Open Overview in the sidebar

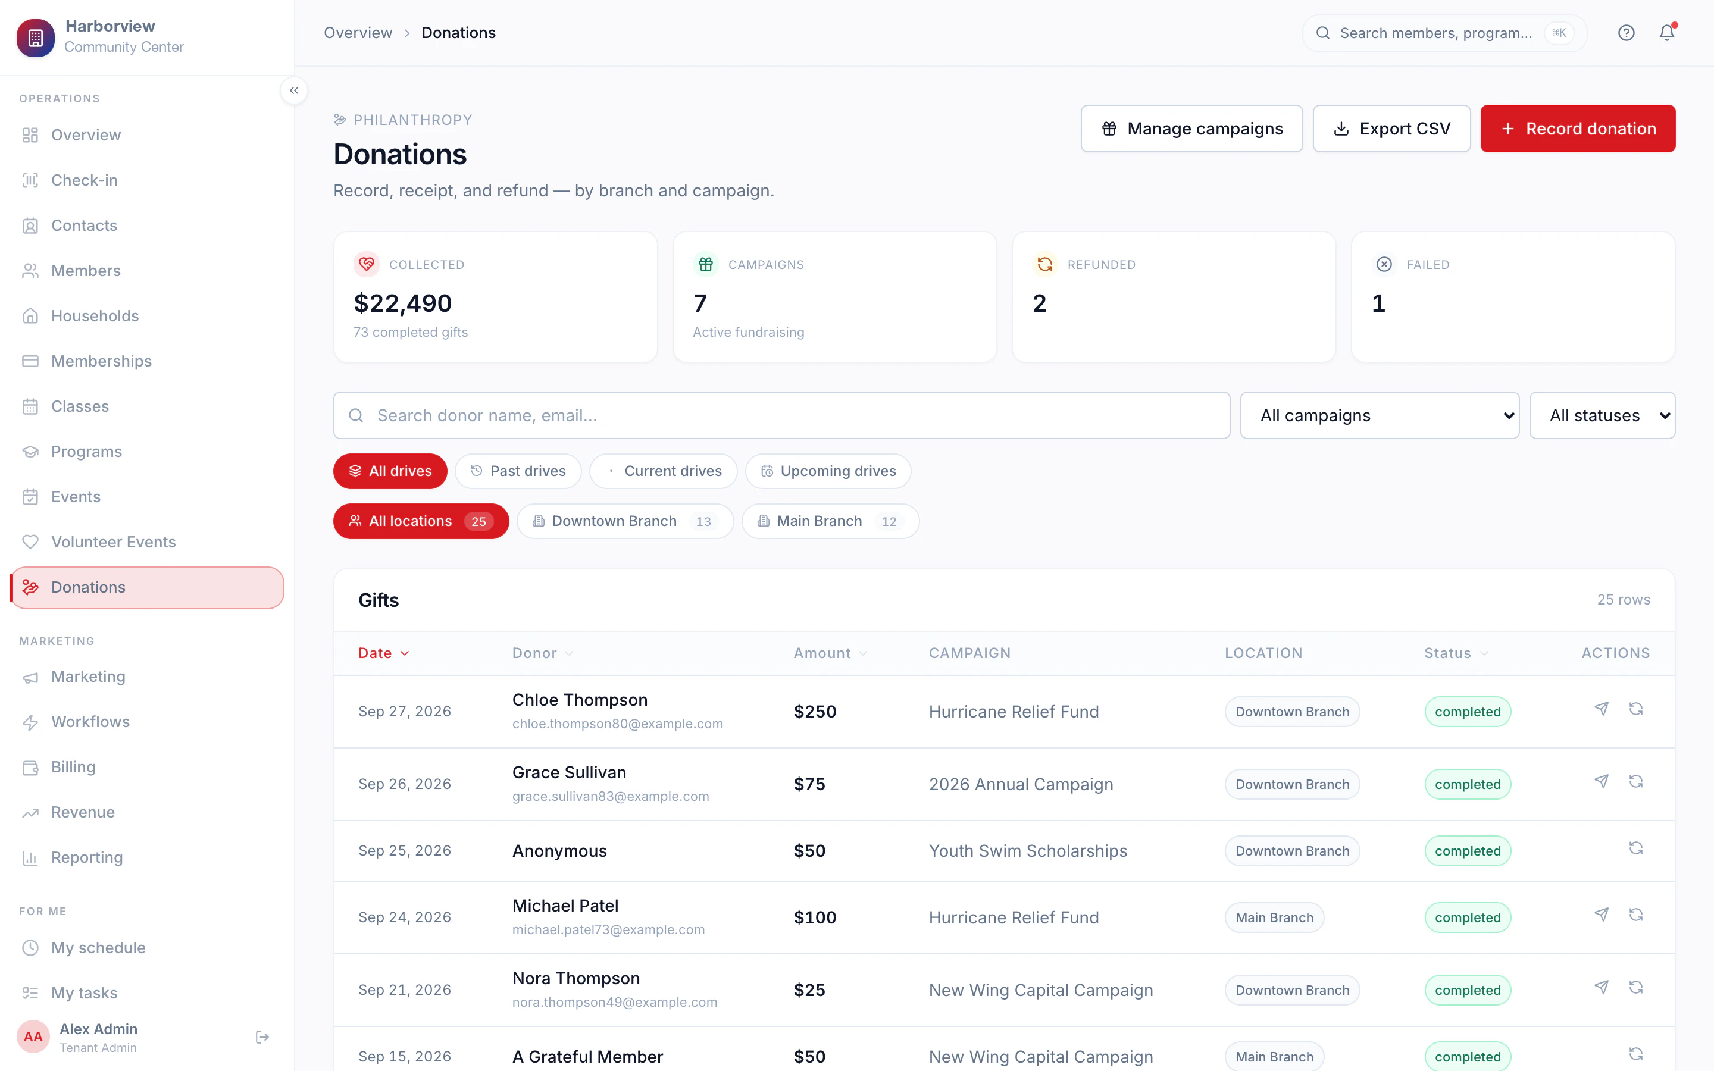[146, 134]
